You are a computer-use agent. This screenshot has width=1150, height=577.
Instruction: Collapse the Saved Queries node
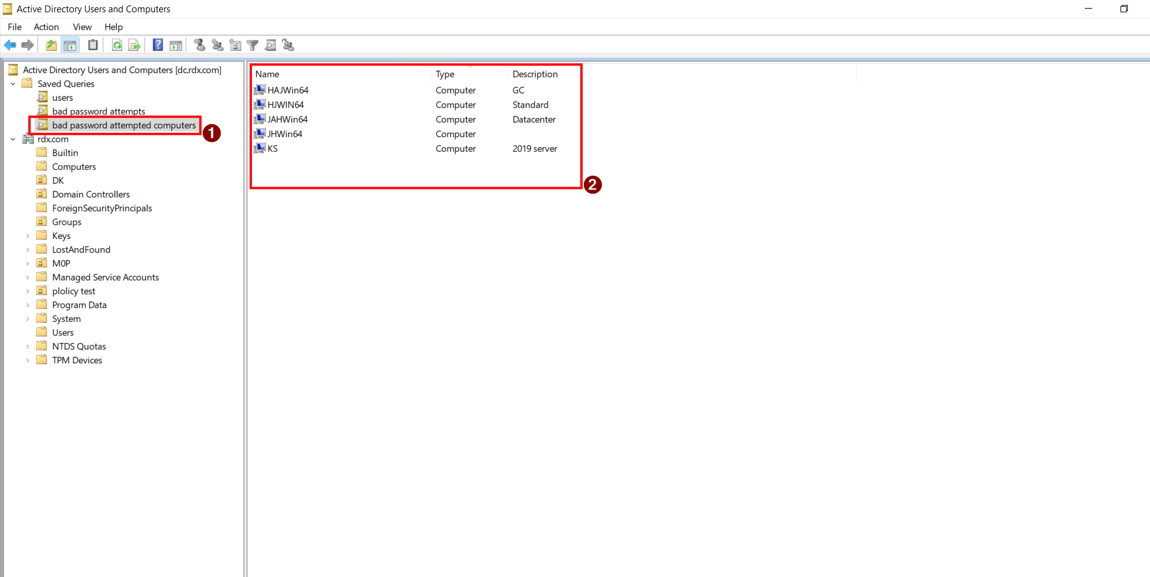[13, 84]
